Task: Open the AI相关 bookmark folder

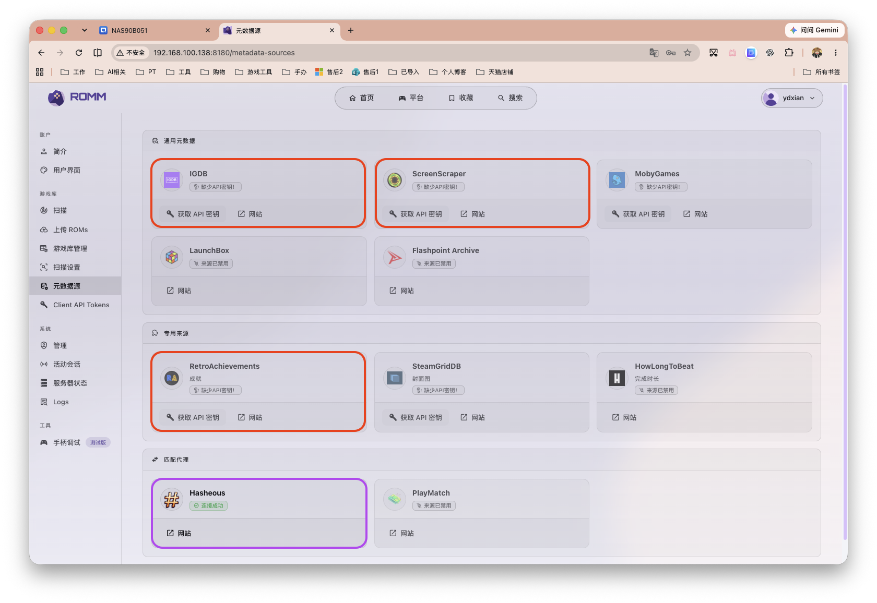Action: point(110,72)
